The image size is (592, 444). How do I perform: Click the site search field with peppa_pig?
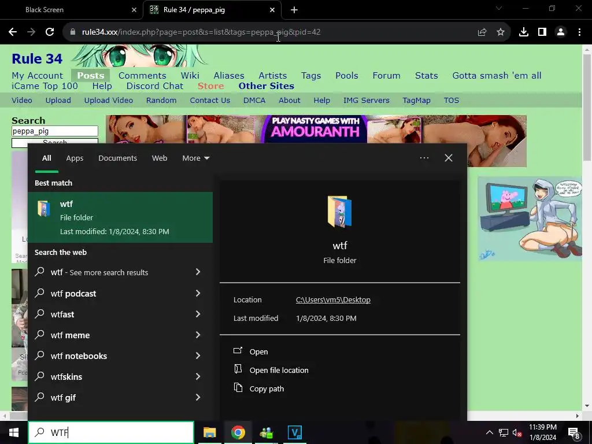tap(55, 131)
